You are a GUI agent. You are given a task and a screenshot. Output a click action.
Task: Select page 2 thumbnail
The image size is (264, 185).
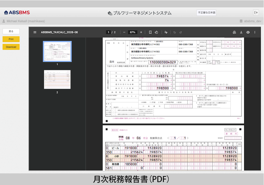tap(57, 79)
